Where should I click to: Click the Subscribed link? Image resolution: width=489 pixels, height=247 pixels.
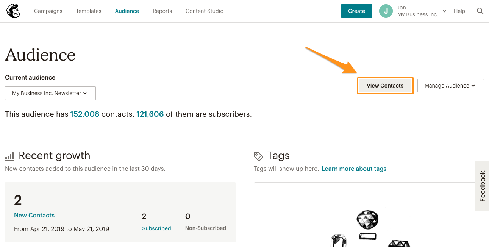[x=156, y=228]
